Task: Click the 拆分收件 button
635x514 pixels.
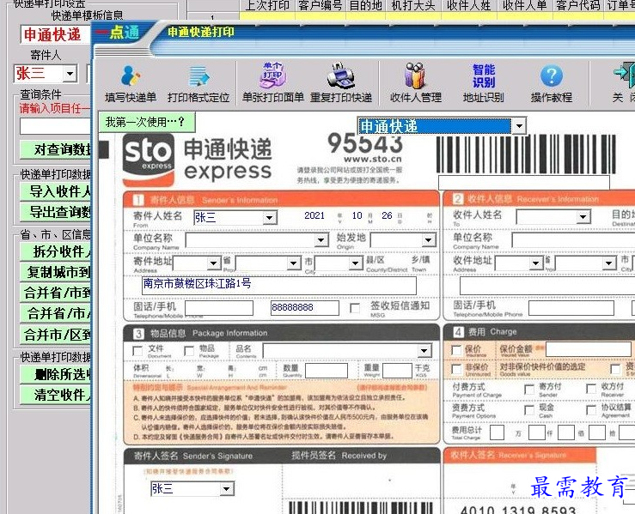Action: click(55, 251)
